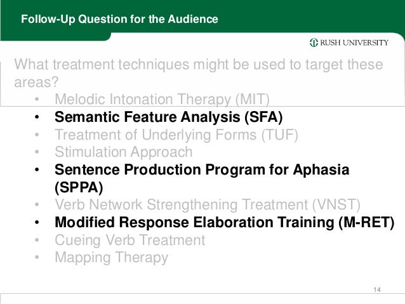The height and width of the screenshot is (304, 405).
Task: Select the Cueing Verb Treatment bullet
Action: pyautogui.click(x=130, y=240)
